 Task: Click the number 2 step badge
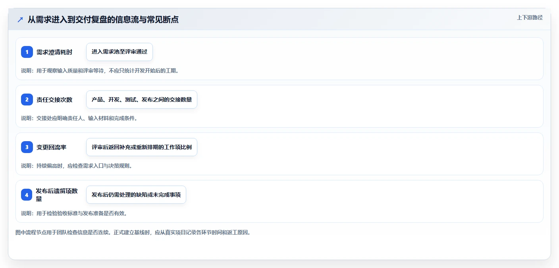click(x=27, y=100)
